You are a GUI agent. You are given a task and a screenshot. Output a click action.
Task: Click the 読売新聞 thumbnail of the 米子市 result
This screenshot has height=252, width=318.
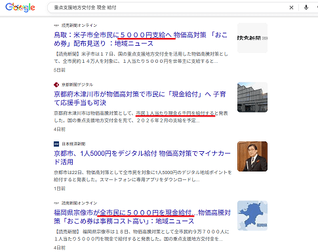[252, 38]
